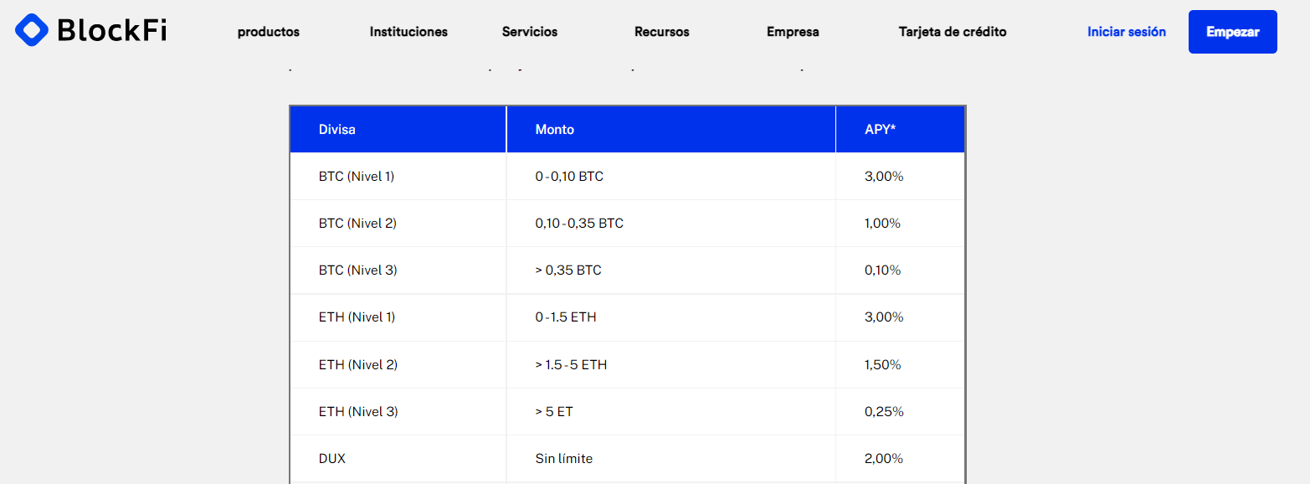
Task: Select the APY* column header
Action: coord(900,130)
